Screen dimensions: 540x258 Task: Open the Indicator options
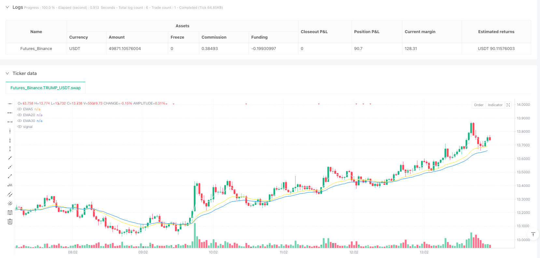point(495,105)
